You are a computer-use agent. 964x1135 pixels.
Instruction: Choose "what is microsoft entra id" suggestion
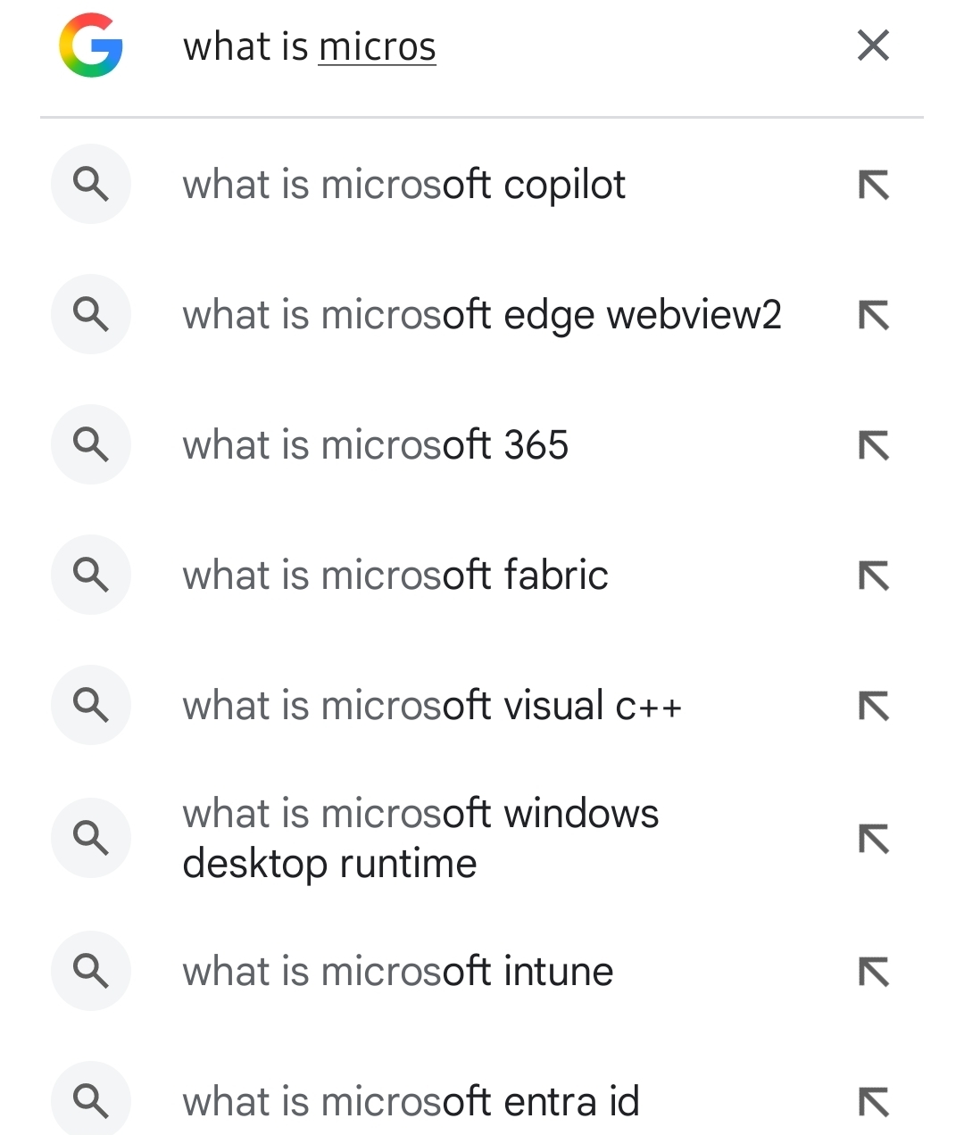click(x=411, y=1101)
